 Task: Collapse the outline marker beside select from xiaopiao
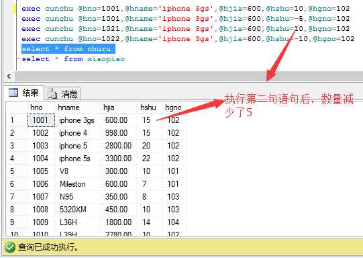(18, 59)
